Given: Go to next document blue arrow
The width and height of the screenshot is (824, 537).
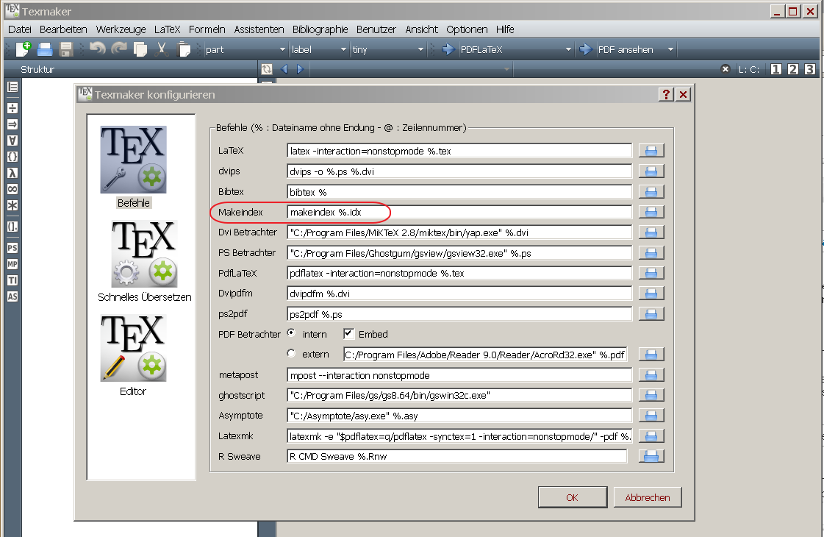Looking at the screenshot, I should pos(300,69).
